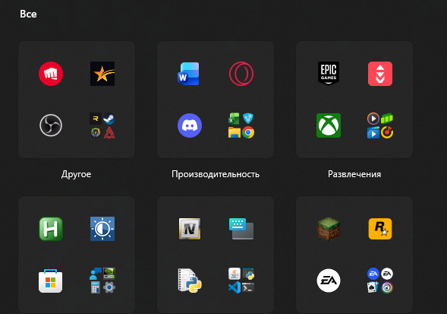The width and height of the screenshot is (447, 314).
Task: Launch the Xbox app
Action: [329, 125]
